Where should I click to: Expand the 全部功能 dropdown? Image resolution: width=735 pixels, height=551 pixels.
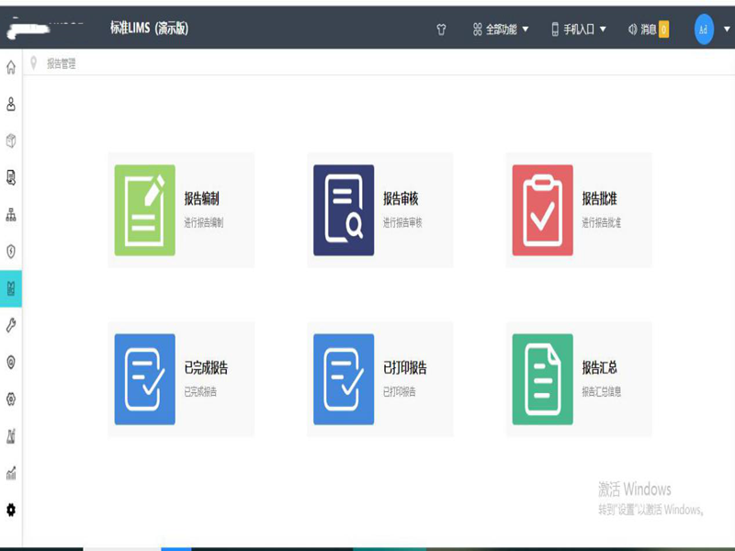click(x=499, y=28)
